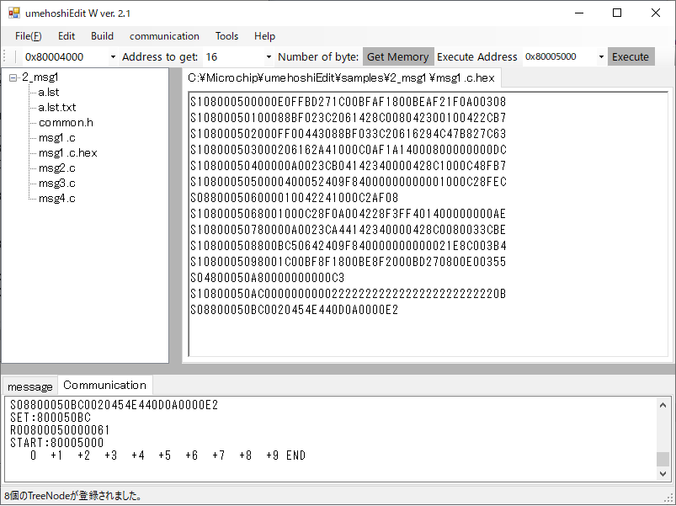Open the Tools menu

pyautogui.click(x=226, y=36)
